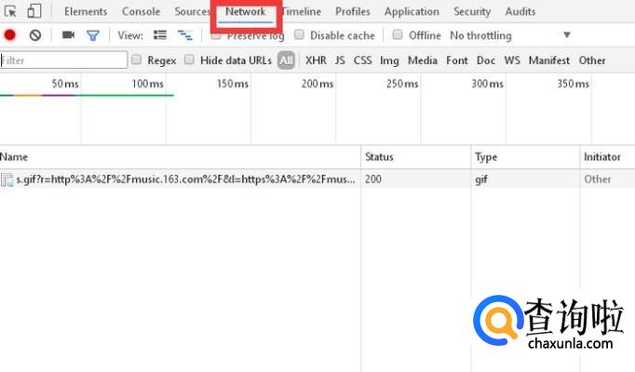
Task: Enable the Preserve log checkbox
Action: click(216, 35)
